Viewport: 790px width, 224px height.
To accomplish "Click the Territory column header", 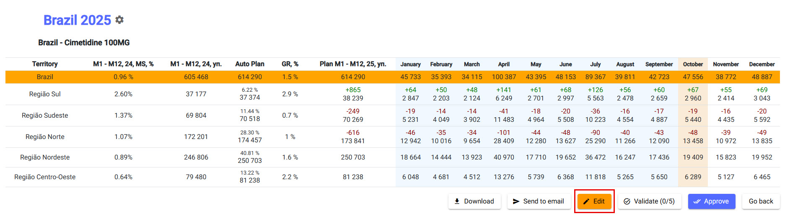I will coord(45,64).
